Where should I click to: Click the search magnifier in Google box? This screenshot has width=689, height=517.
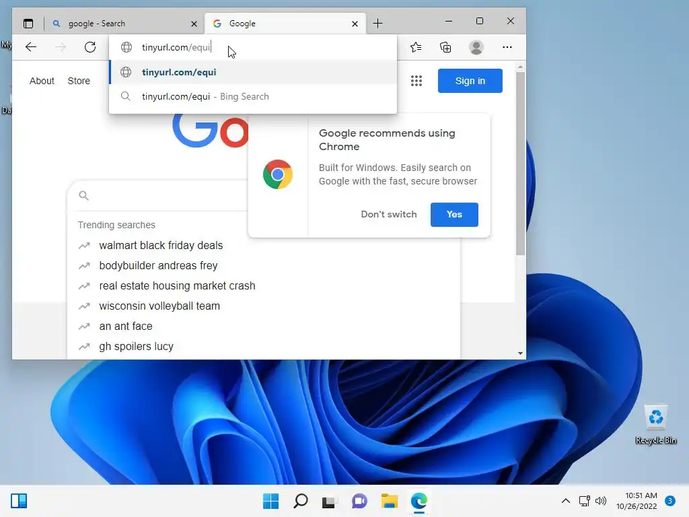83,196
